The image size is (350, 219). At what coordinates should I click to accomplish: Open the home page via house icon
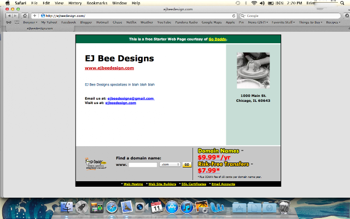pos(25,16)
